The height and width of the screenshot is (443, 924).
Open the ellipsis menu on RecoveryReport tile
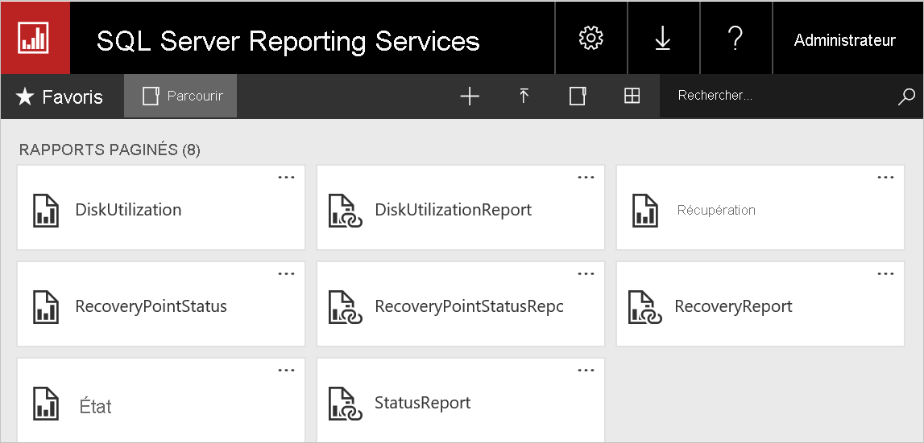(885, 274)
